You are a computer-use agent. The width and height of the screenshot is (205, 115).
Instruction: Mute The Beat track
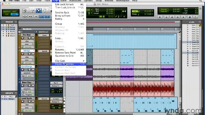coord(33,38)
